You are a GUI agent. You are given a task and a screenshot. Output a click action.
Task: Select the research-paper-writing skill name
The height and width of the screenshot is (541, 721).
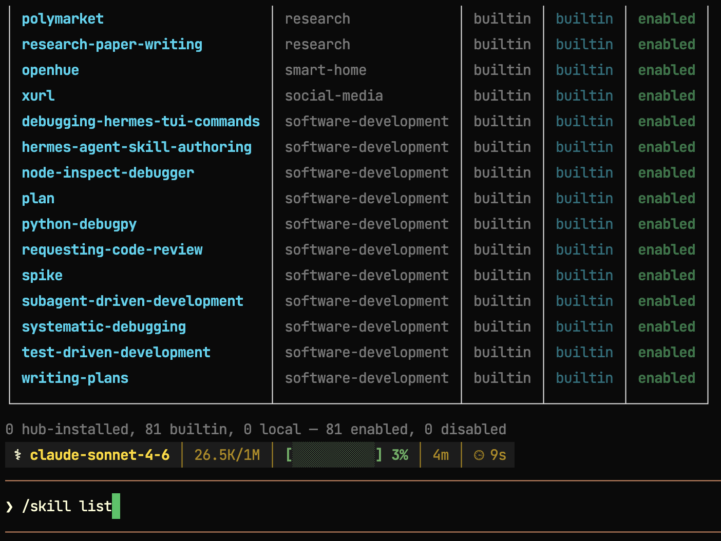pyautogui.click(x=112, y=45)
